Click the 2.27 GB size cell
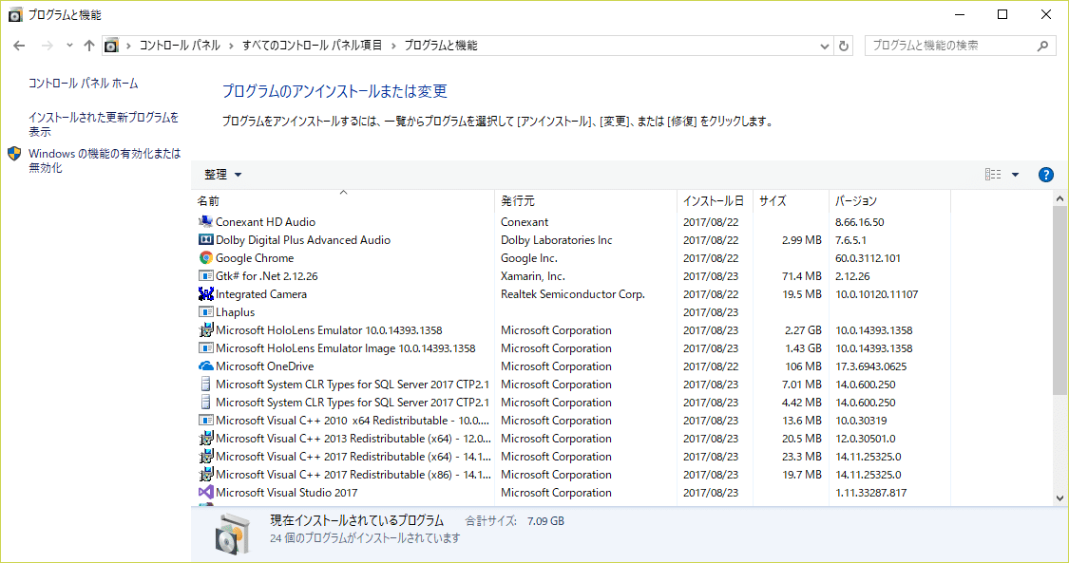This screenshot has height=563, width=1069. coord(803,330)
